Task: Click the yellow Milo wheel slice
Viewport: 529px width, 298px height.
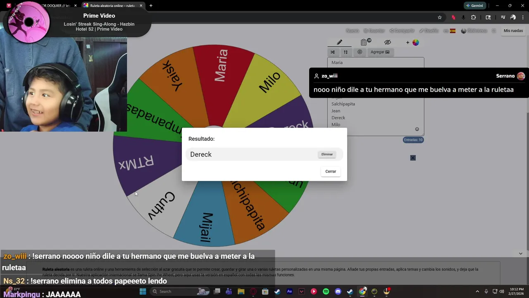Action: (269, 83)
